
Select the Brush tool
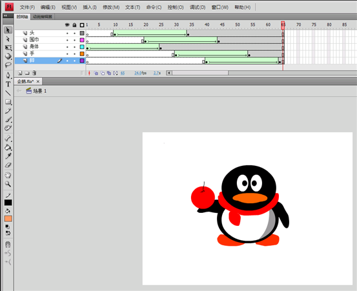tap(8, 119)
